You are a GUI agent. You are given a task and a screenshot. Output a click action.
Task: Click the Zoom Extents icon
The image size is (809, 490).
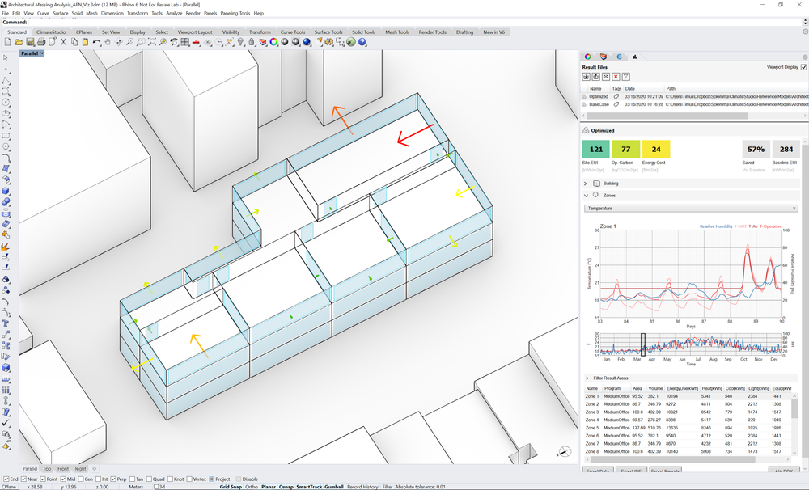[x=152, y=42]
